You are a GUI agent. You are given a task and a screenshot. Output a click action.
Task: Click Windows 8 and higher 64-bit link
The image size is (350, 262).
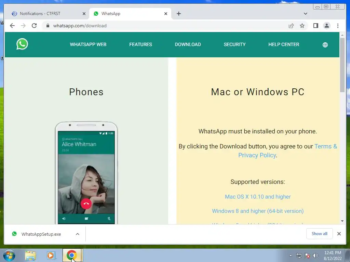(x=258, y=211)
